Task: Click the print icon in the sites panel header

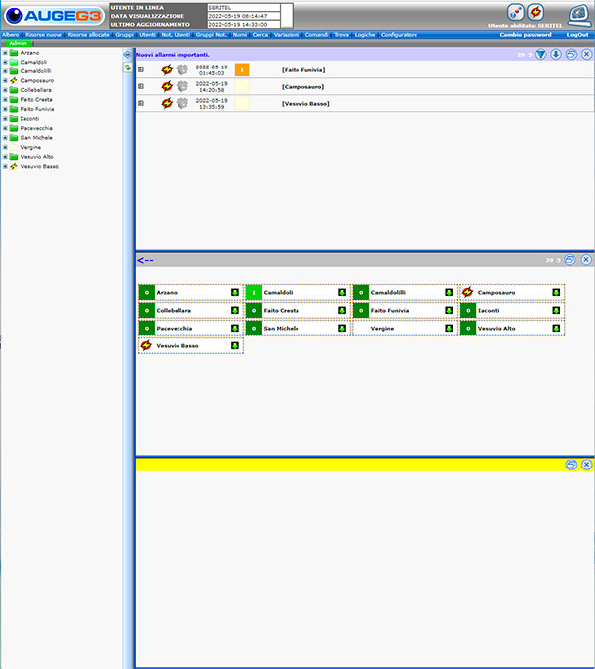Action: pyautogui.click(x=571, y=259)
